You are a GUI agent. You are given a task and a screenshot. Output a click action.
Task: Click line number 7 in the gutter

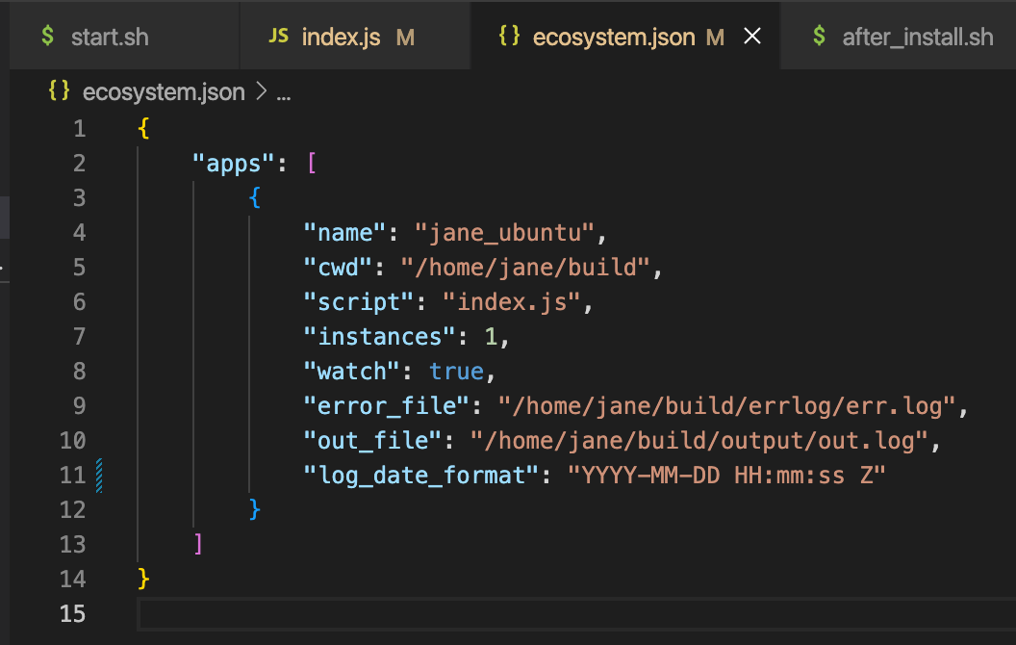(79, 336)
